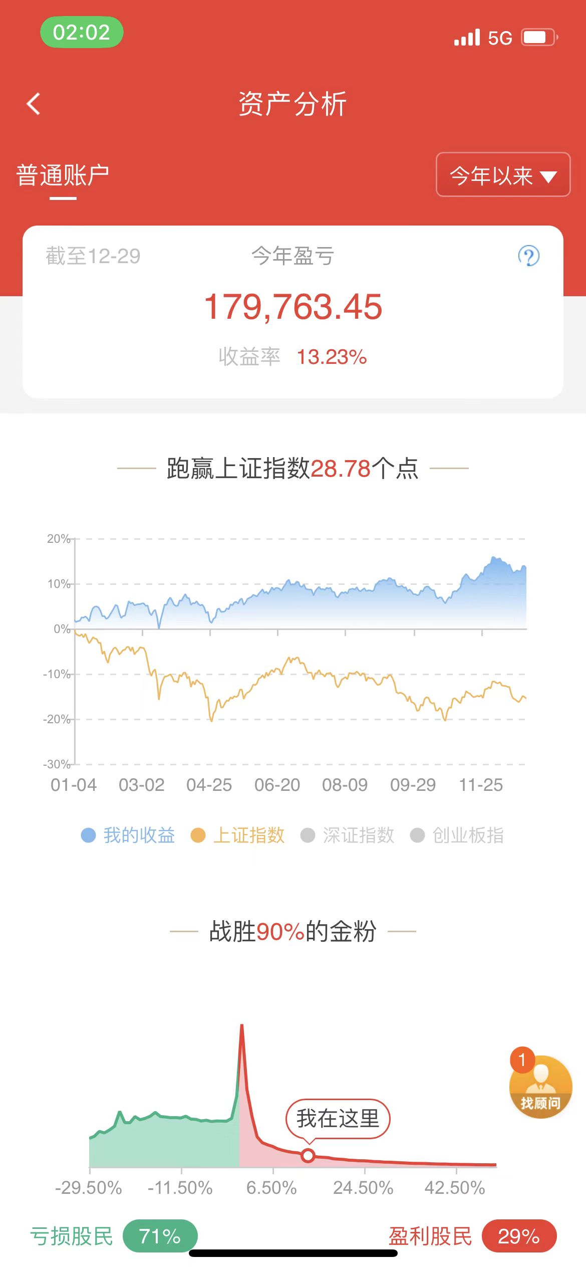This screenshot has height=1269, width=586.
Task: Enable 创业板指 comparison line
Action: tap(457, 835)
